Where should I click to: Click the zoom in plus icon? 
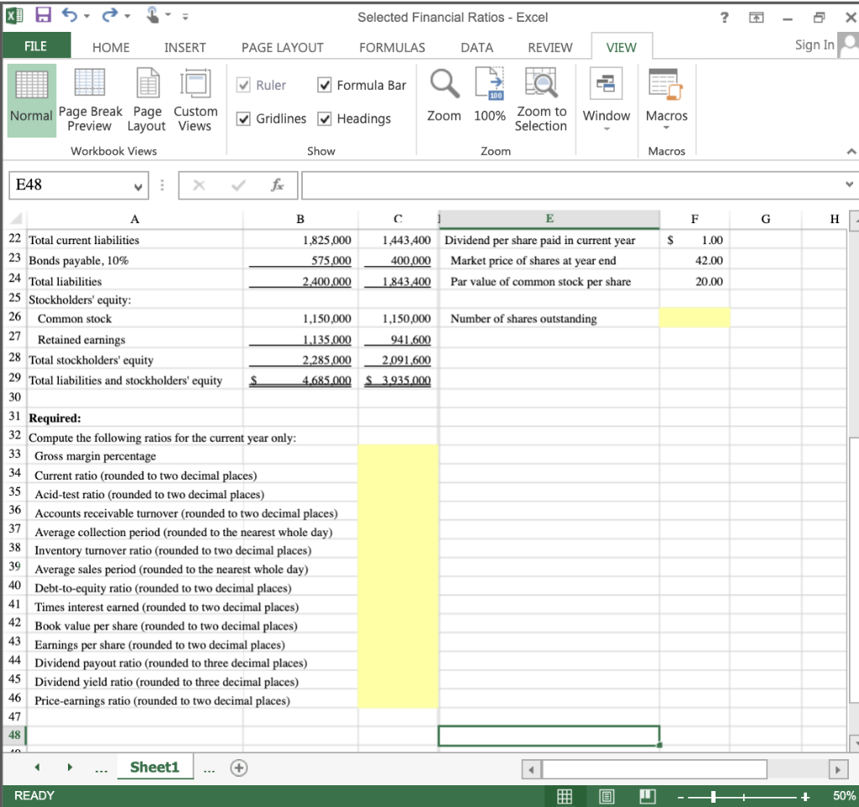pyautogui.click(x=804, y=797)
